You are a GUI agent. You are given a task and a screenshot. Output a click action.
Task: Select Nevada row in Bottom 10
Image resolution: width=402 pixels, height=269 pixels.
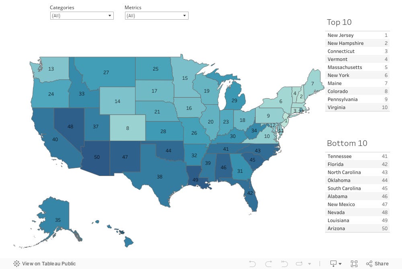click(x=357, y=212)
